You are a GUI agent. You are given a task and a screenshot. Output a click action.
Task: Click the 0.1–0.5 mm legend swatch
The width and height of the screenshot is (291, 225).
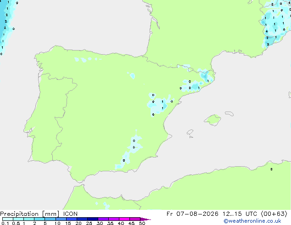coord(8,219)
